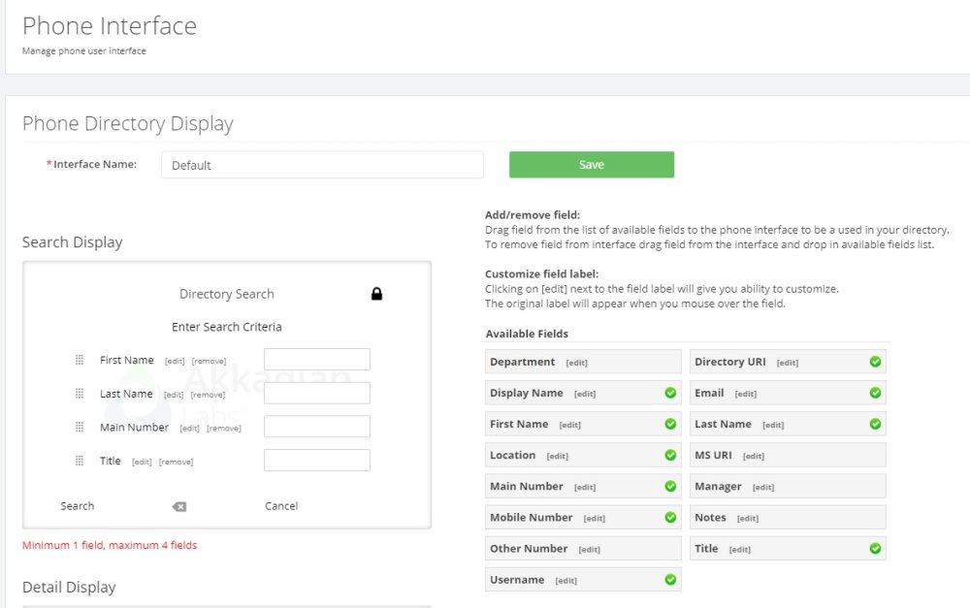The image size is (970, 608).
Task: Edit the Directory URI available field label
Action: coord(788,363)
